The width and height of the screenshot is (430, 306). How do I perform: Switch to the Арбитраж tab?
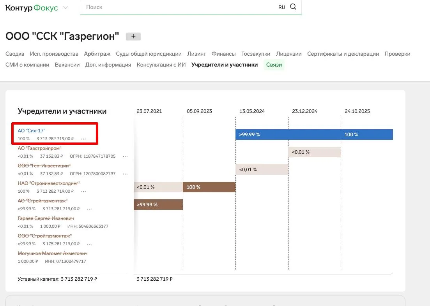(97, 54)
